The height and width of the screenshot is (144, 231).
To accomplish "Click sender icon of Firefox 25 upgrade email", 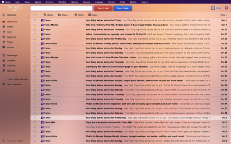I will pyautogui.click(x=42, y=34).
